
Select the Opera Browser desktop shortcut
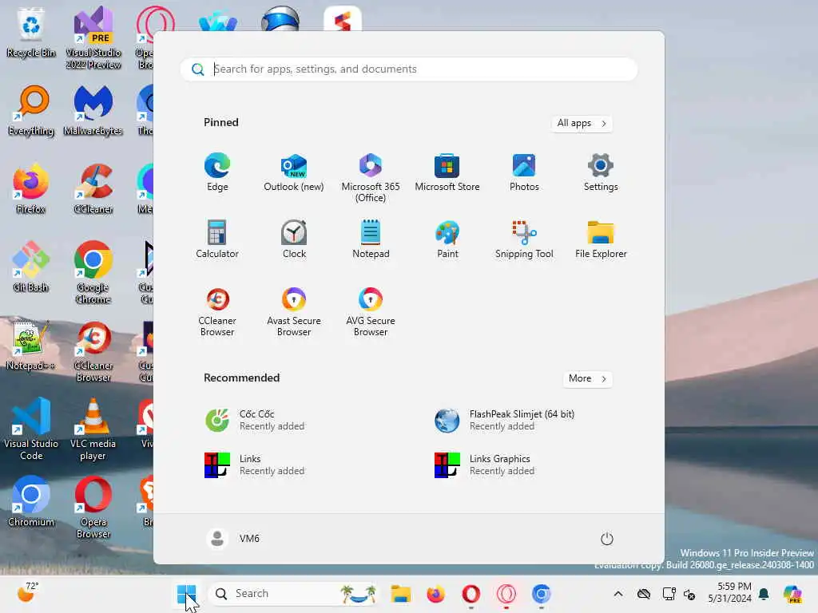[93, 507]
